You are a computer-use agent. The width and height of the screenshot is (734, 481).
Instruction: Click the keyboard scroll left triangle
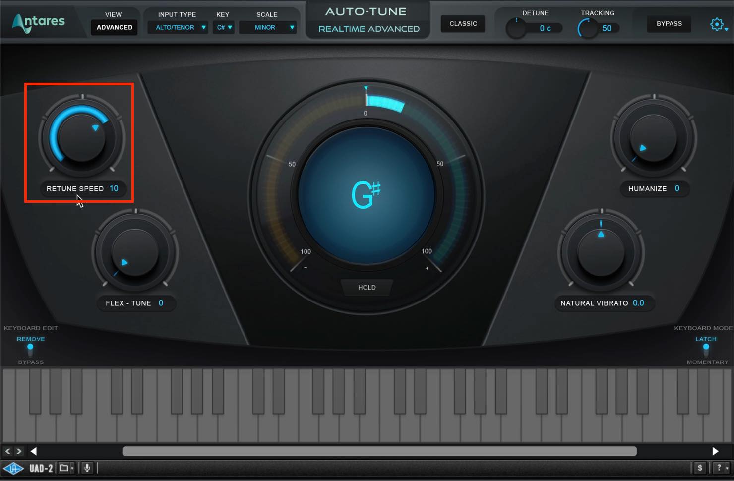coord(34,451)
